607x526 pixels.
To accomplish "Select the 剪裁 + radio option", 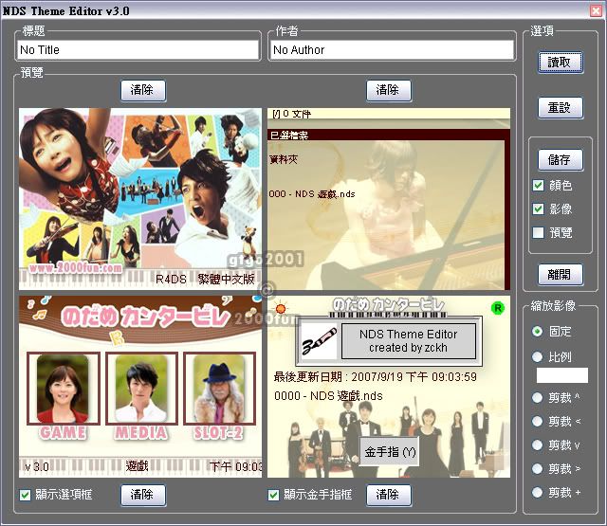I will pos(538,493).
